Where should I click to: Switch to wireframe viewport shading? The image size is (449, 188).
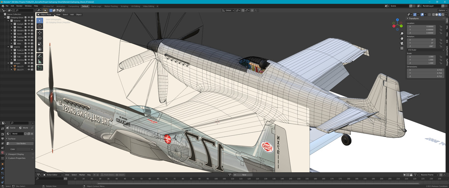pyautogui.click(x=434, y=14)
